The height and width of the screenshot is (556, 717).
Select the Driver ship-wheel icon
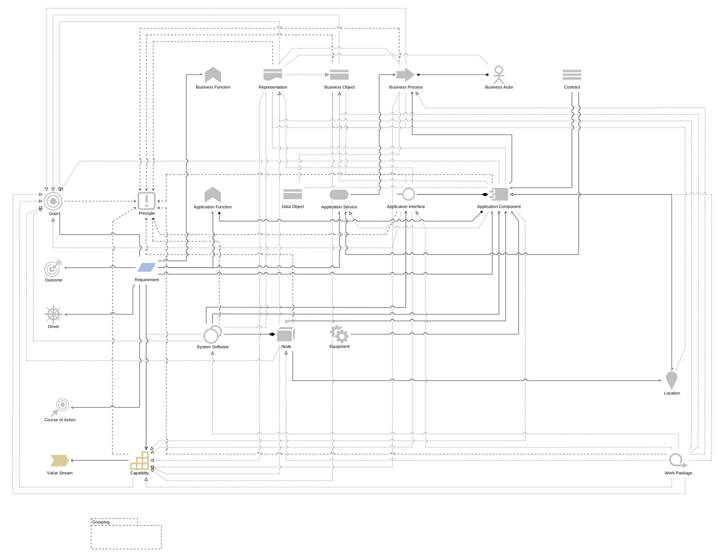(x=53, y=314)
